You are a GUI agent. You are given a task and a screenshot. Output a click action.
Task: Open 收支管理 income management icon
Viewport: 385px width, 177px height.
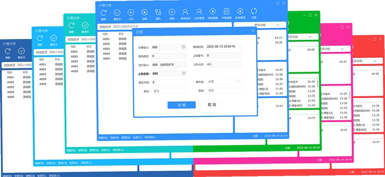tap(240, 11)
